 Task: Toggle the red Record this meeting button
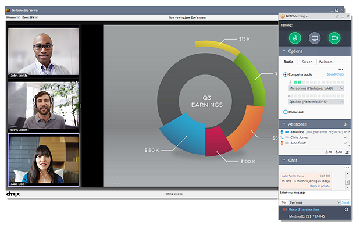pyautogui.click(x=285, y=209)
